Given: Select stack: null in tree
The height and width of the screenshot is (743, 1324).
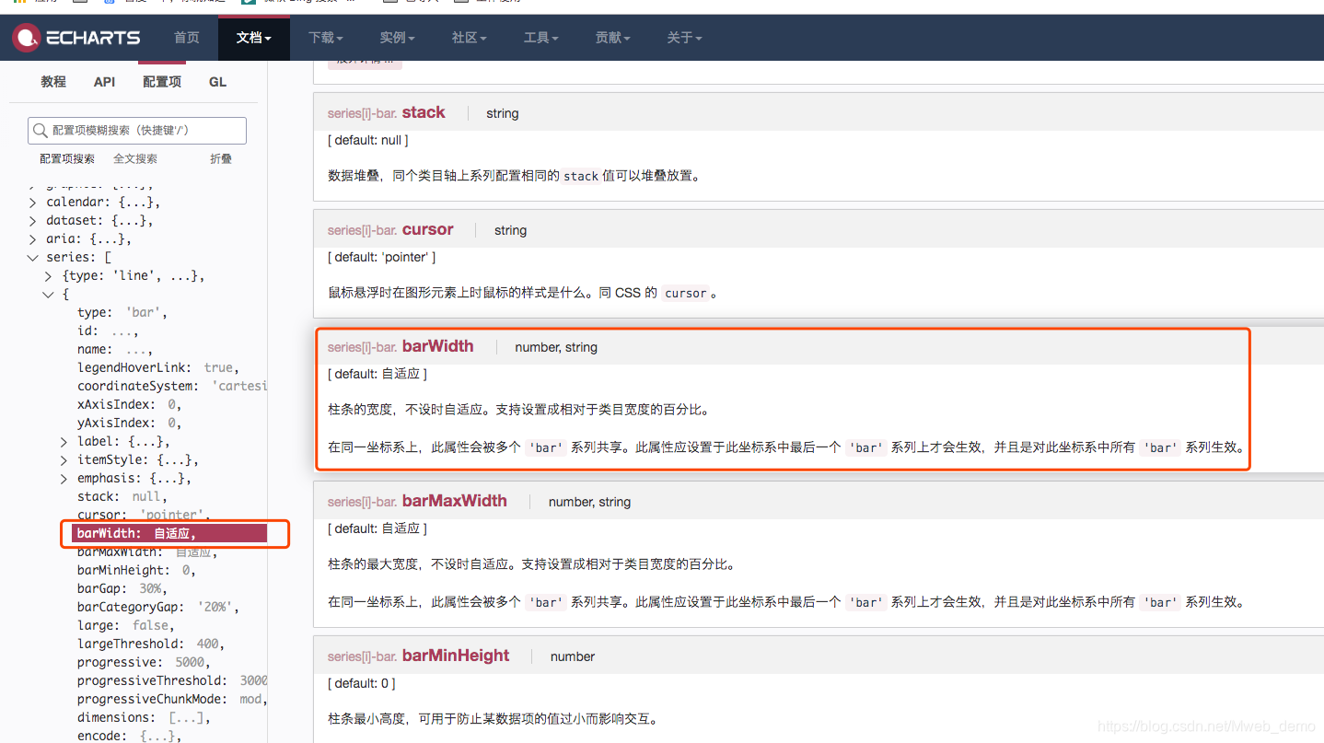Looking at the screenshot, I should (122, 496).
